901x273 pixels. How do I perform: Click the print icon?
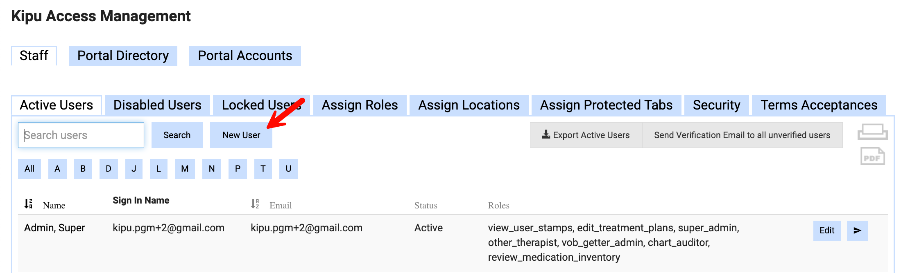click(872, 132)
